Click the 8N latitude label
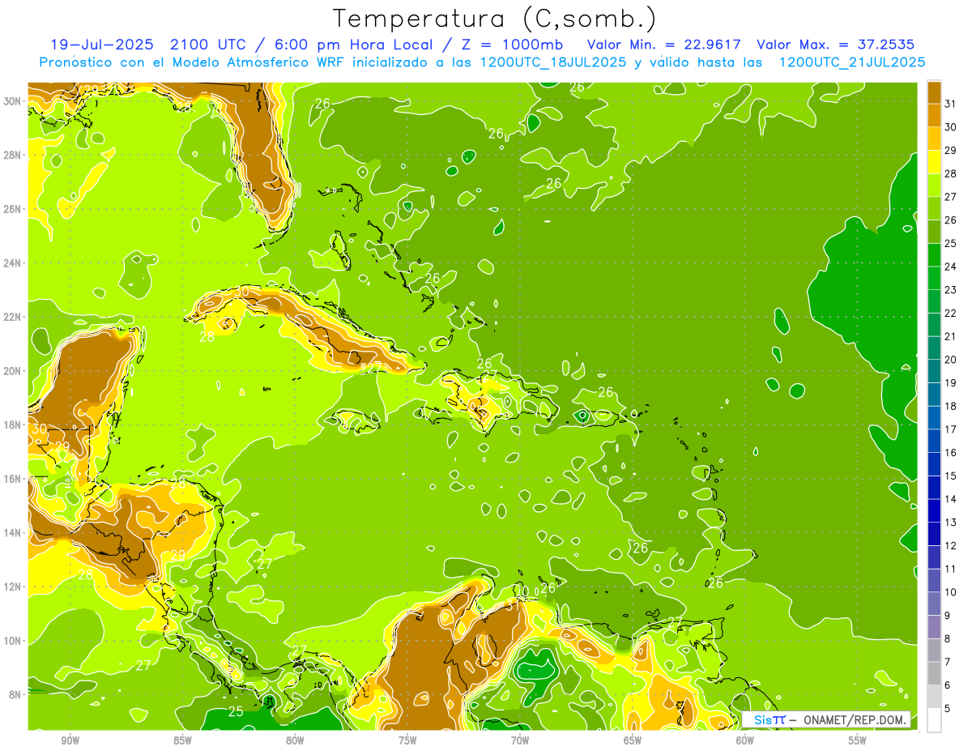This screenshot has height=751, width=972. tap(15, 694)
